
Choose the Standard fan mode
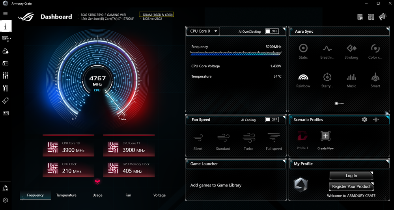coord(223,141)
